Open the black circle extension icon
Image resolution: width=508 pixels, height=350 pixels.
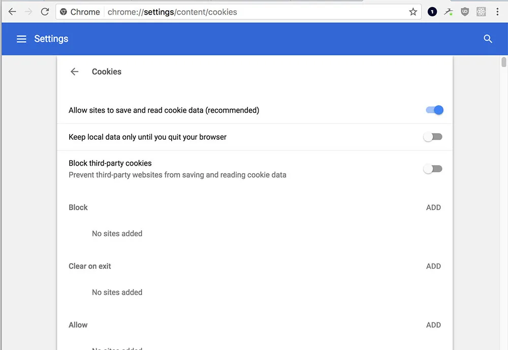click(x=432, y=12)
